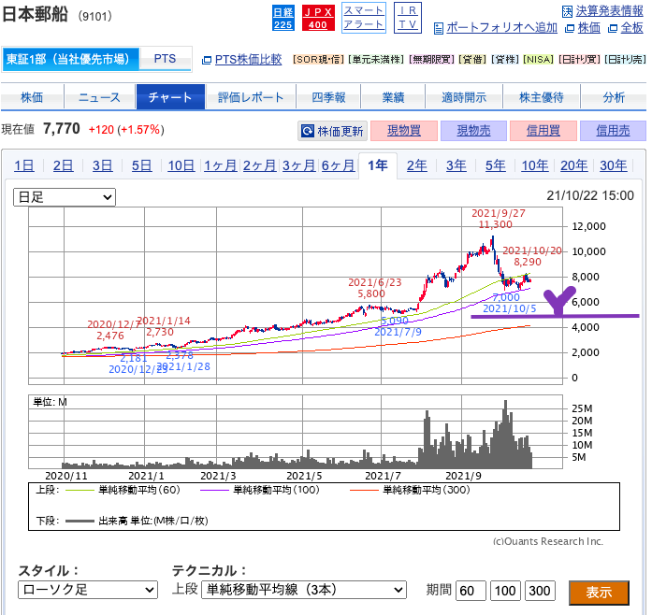Select 2ヶ月 chart period
This screenshot has width=652, height=615.
[259, 165]
